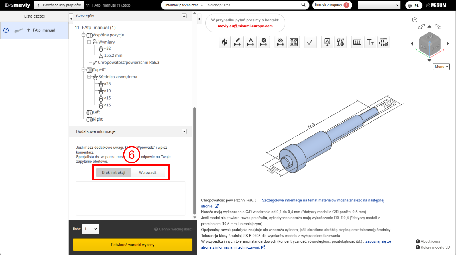The height and width of the screenshot is (256, 456).
Task: Click 'Powrót do listy projektów' button
Action: click(59, 5)
